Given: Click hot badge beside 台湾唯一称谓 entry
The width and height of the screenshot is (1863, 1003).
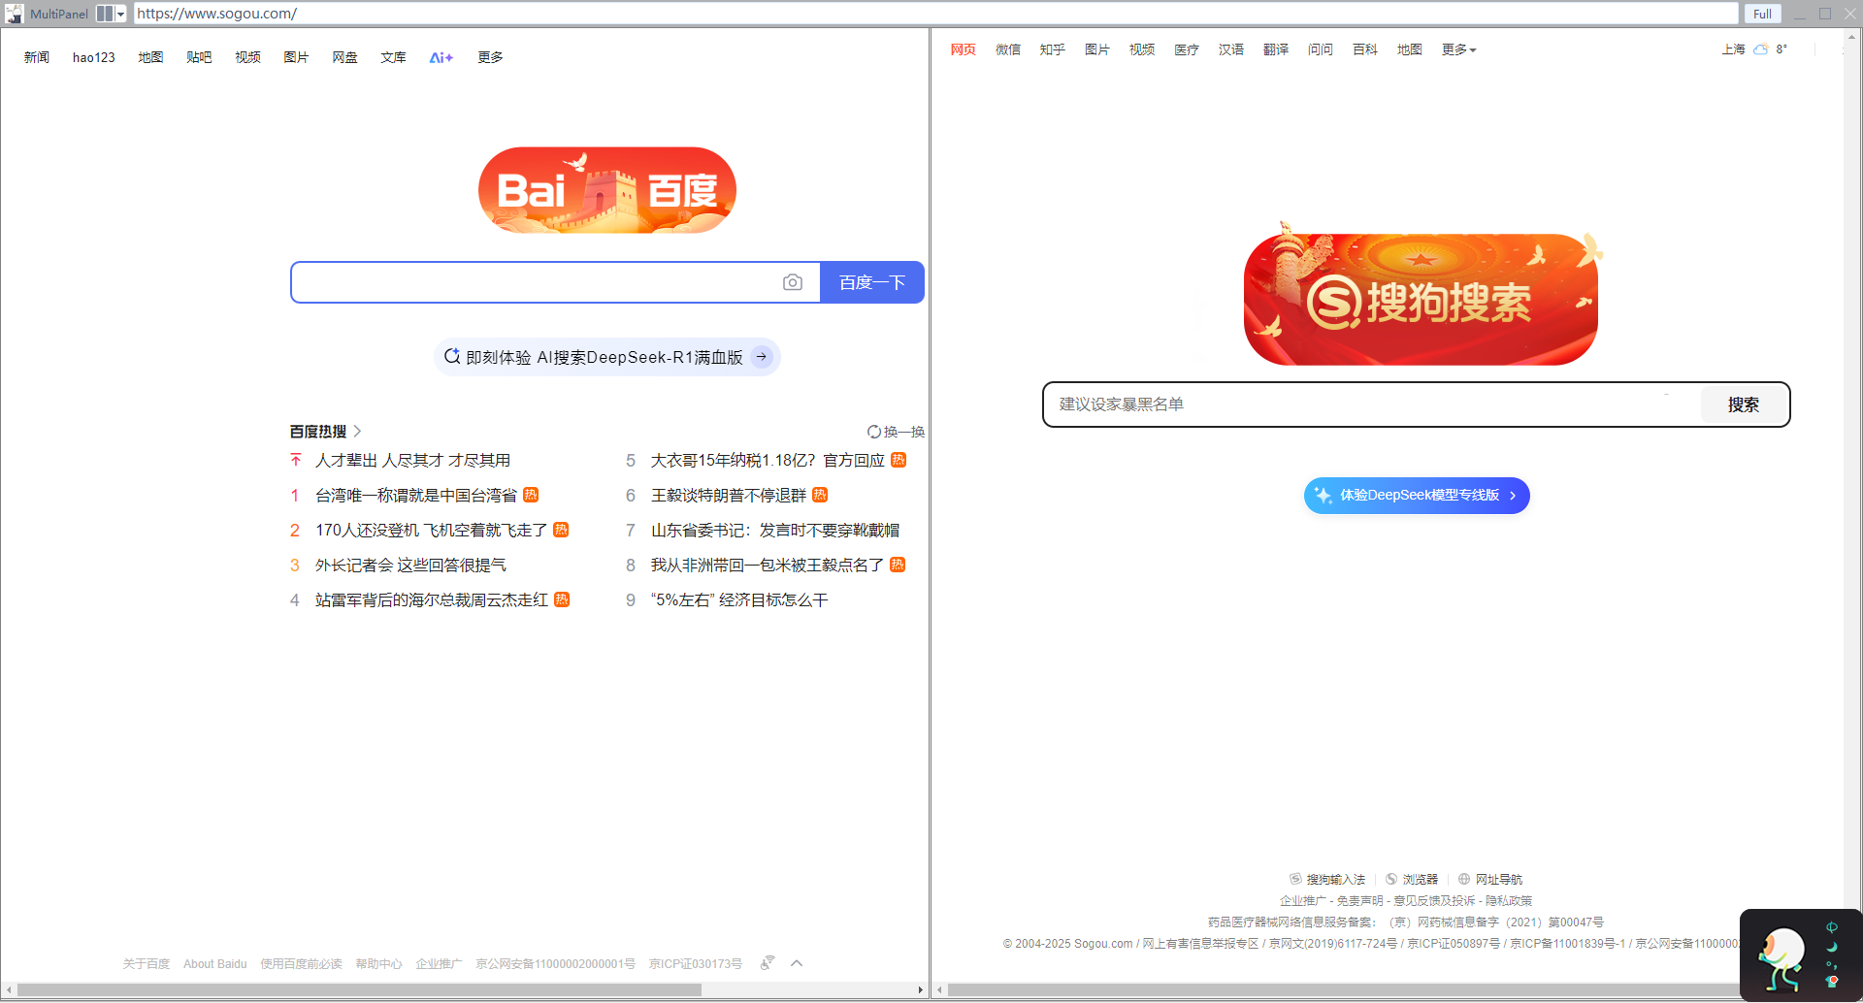Looking at the screenshot, I should point(531,495).
